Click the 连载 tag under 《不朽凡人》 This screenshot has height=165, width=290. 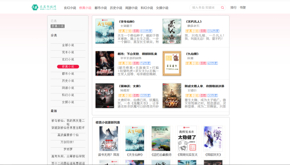coord(203,31)
